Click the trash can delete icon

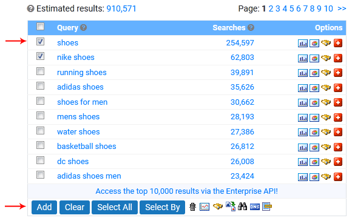point(192,206)
